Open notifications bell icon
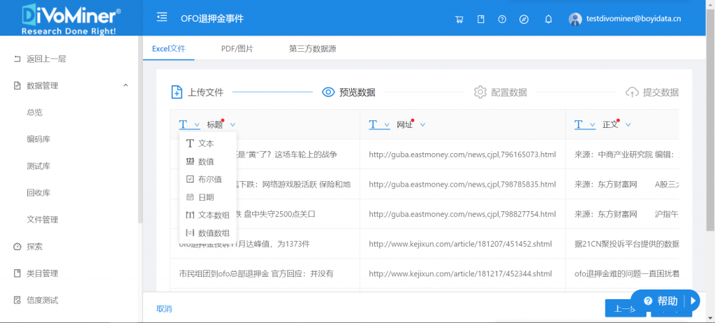This screenshot has height=323, width=715. coord(549,19)
